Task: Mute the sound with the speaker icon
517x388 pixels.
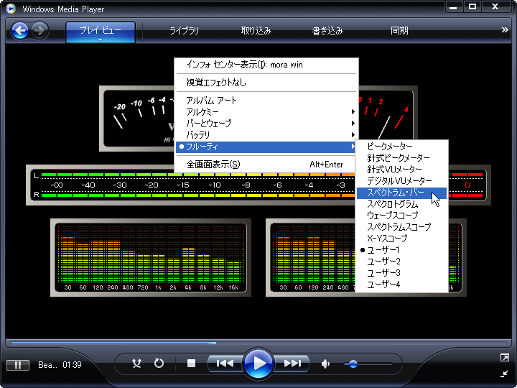Action: (325, 364)
